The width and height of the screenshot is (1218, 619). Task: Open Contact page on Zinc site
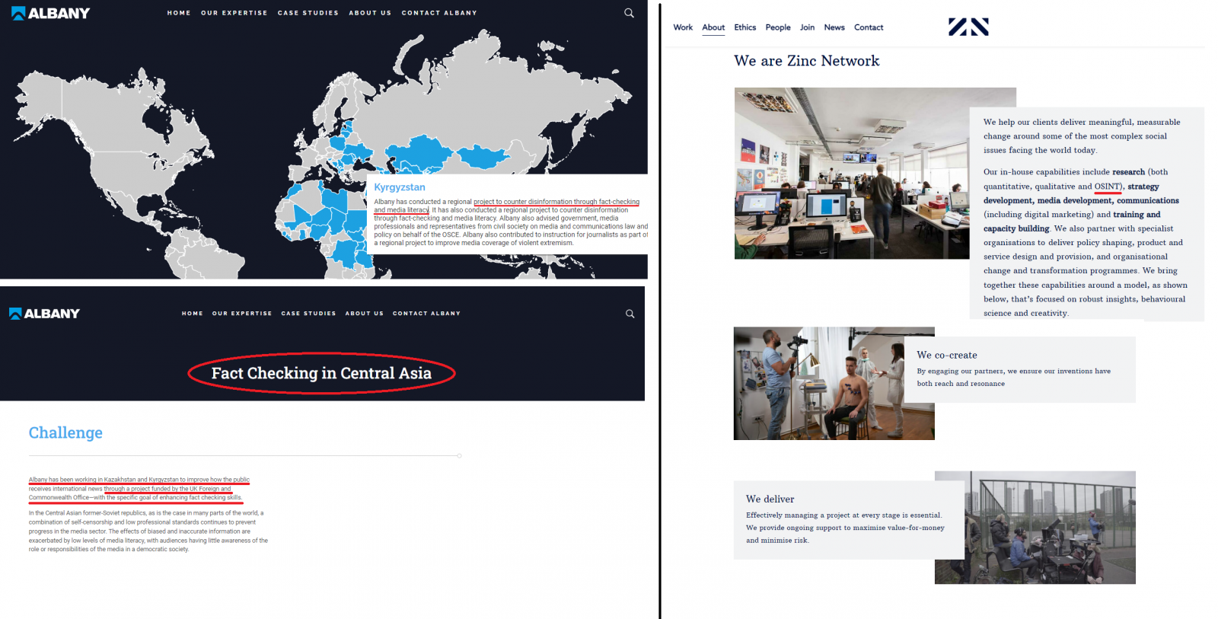869,27
